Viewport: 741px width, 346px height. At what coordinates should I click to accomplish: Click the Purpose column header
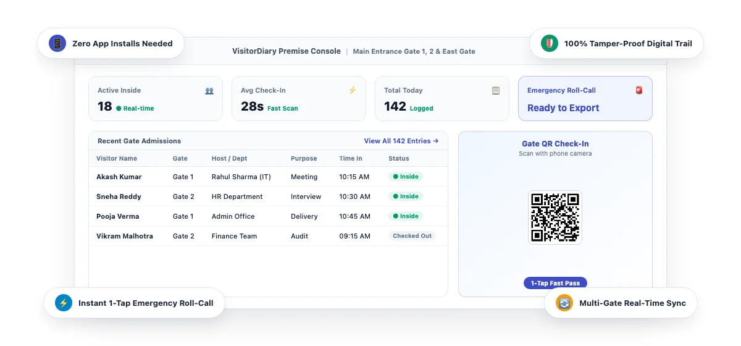(x=304, y=159)
